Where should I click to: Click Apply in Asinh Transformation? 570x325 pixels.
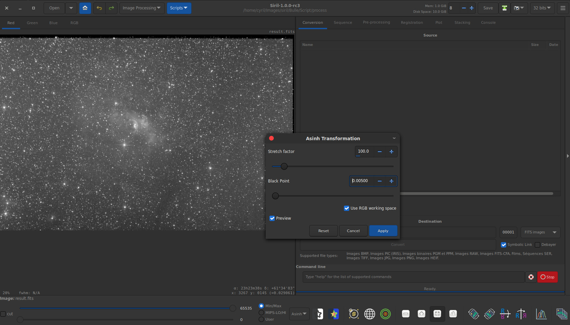point(383,231)
